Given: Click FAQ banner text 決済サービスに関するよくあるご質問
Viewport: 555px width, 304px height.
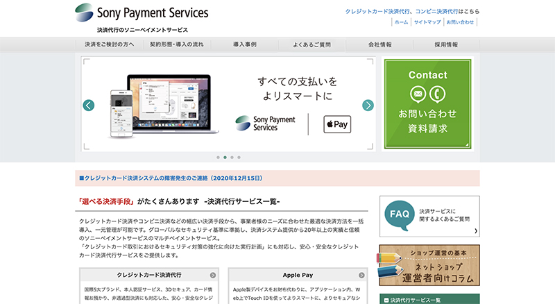Looking at the screenshot, I should (x=445, y=215).
